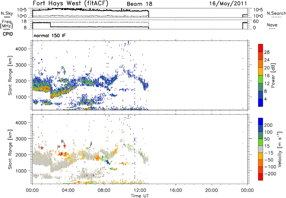Viewport: 286px width, 198px height.
Task: Click the red top segment of Power color bar
Action: tap(261, 48)
